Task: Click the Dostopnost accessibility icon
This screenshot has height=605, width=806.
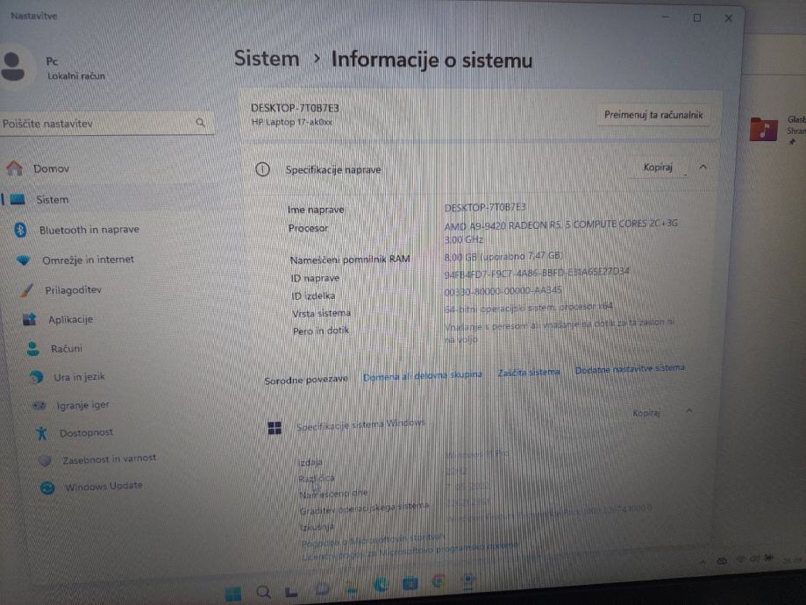Action: coord(42,433)
